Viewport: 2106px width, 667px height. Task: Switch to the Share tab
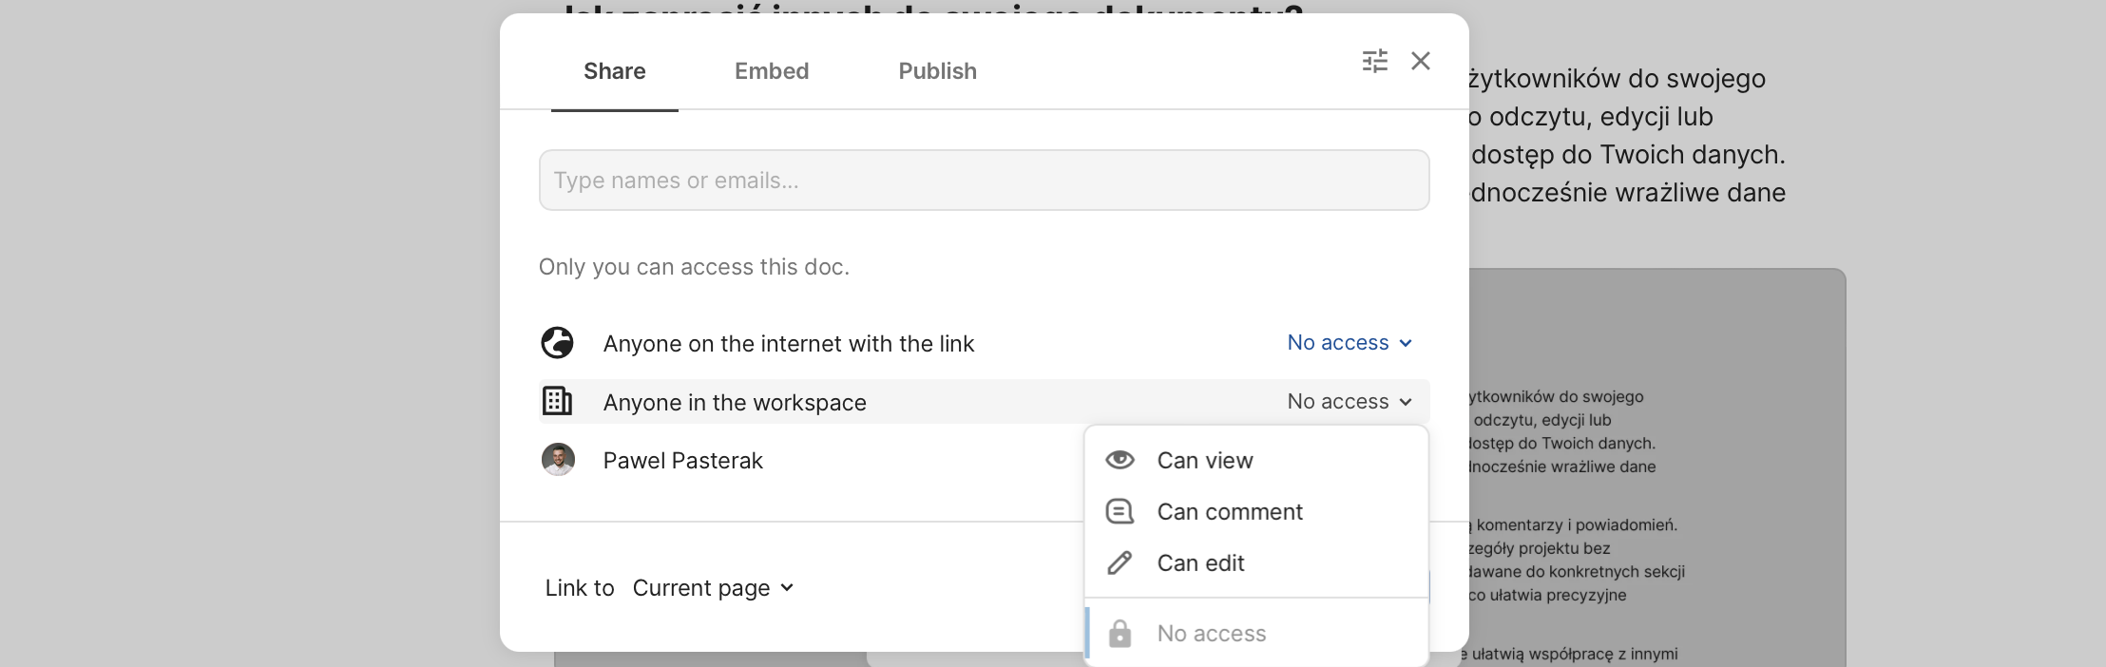tap(614, 71)
